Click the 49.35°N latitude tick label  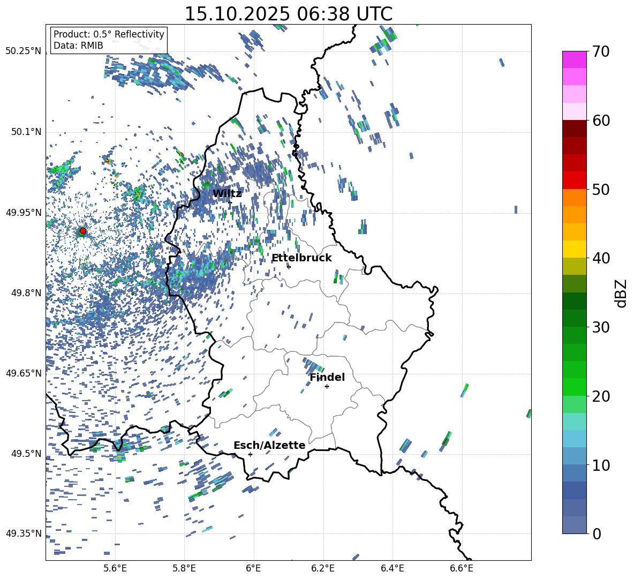click(x=24, y=533)
